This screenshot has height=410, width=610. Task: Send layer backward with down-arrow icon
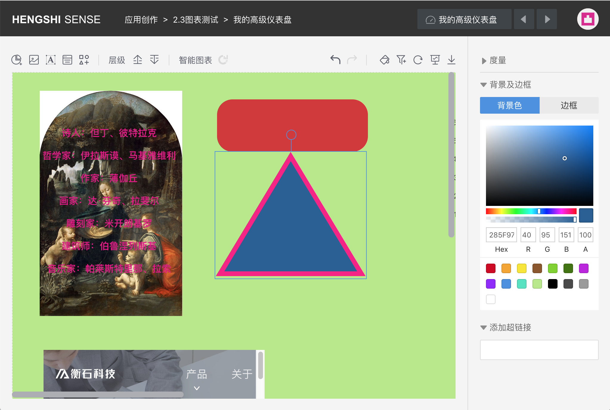coord(154,60)
